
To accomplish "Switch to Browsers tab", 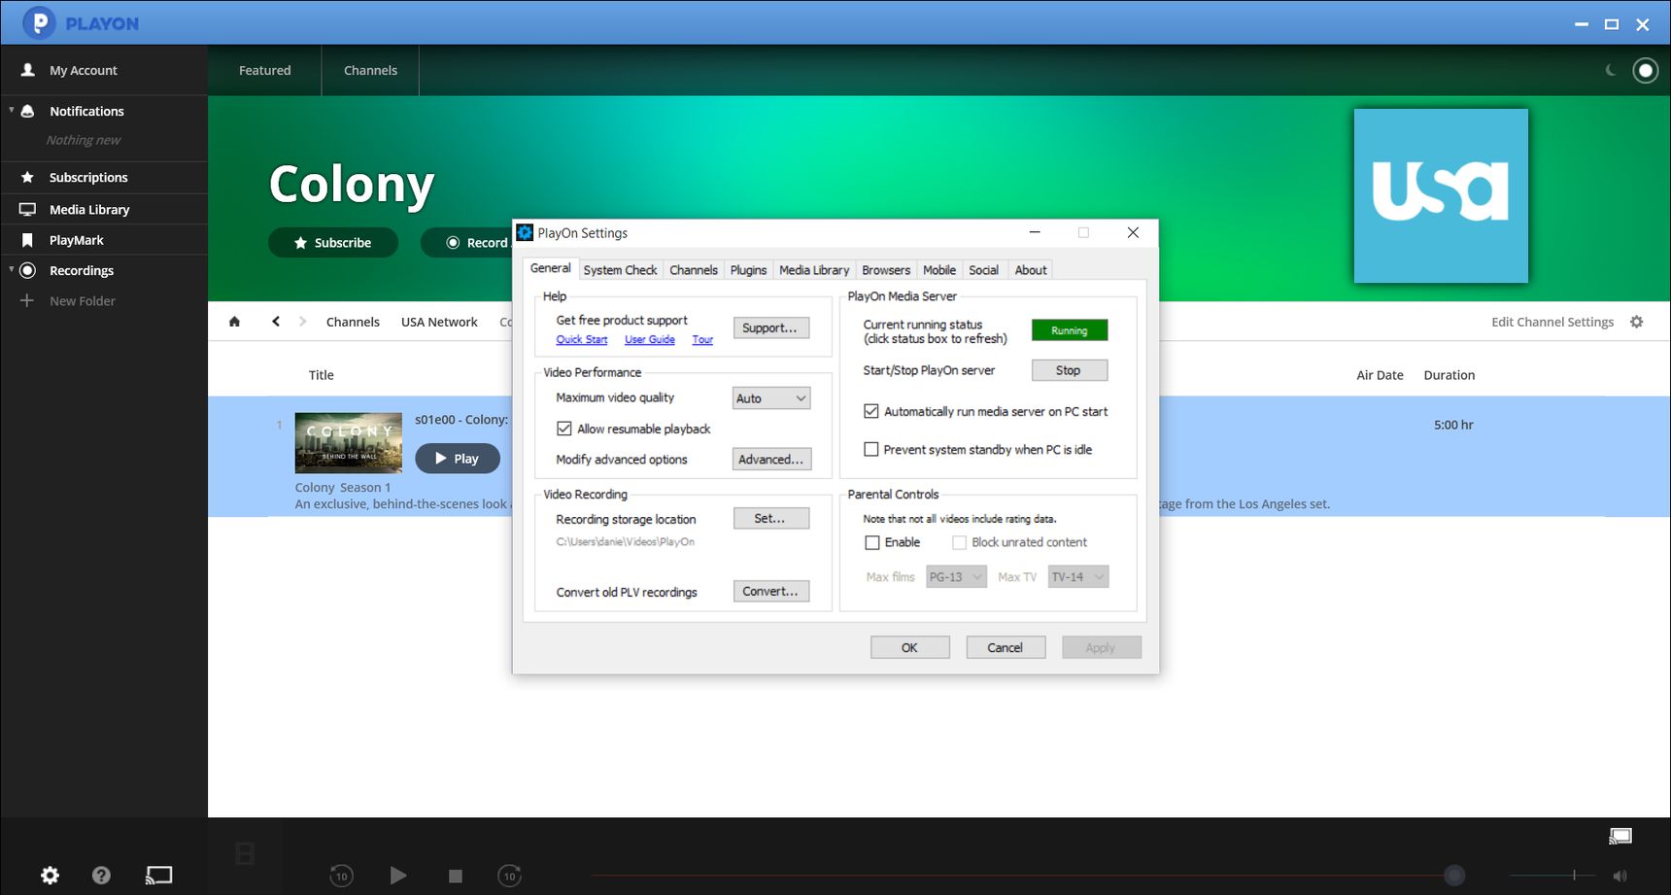I will 886,270.
